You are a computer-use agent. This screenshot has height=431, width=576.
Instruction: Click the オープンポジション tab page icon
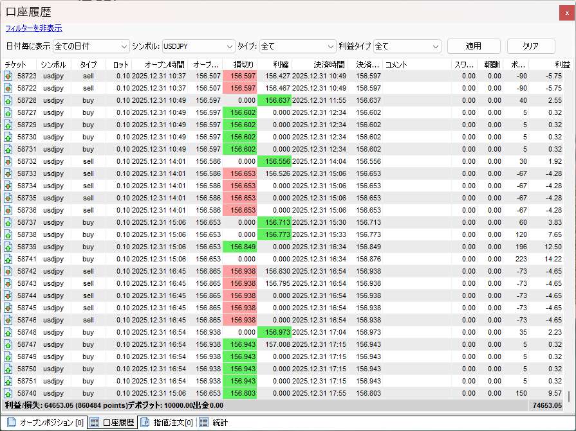point(11,422)
